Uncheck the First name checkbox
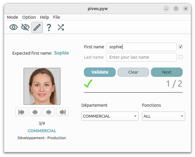 click(181, 47)
